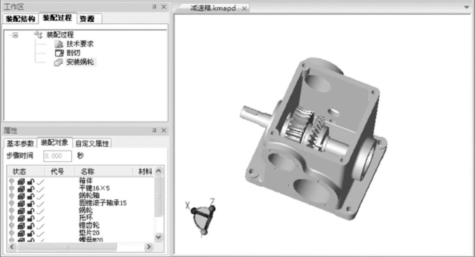Toggle the visibility bulb for 圆锥滚子轴承15
This screenshot has height=257, width=475.
12,203
